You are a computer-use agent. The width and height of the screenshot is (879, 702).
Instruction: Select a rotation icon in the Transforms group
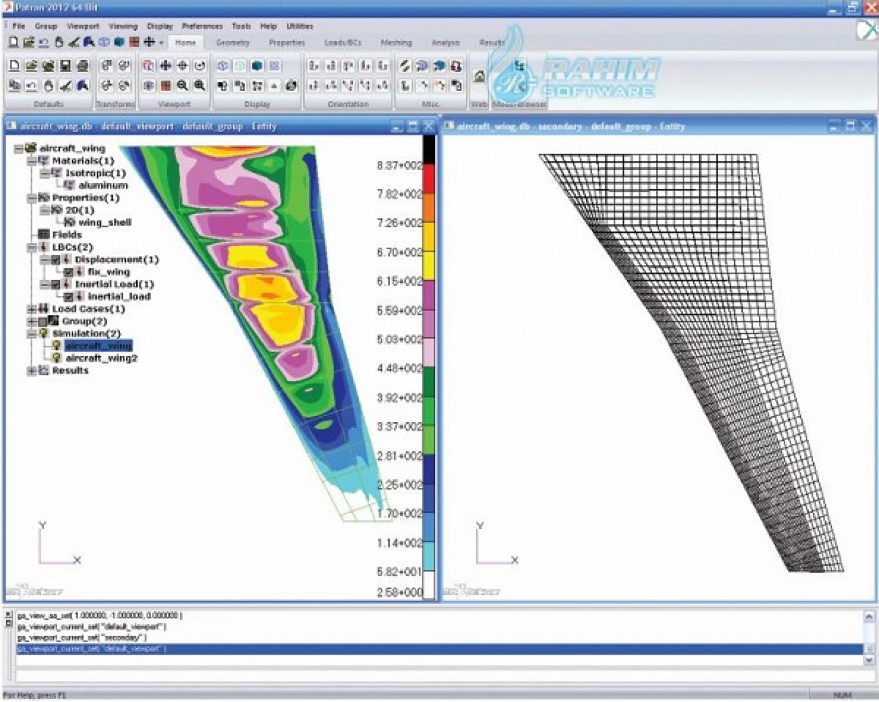click(x=108, y=65)
